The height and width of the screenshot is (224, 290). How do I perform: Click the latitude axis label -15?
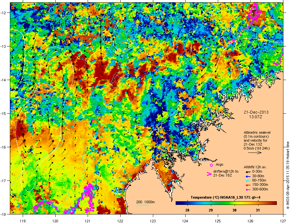(x=4, y=113)
